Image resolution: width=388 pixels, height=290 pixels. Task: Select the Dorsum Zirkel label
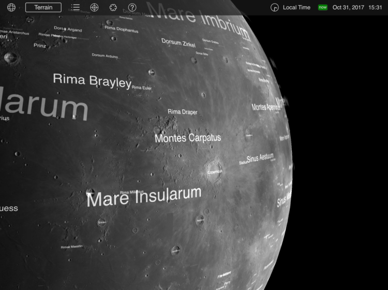[x=178, y=43]
